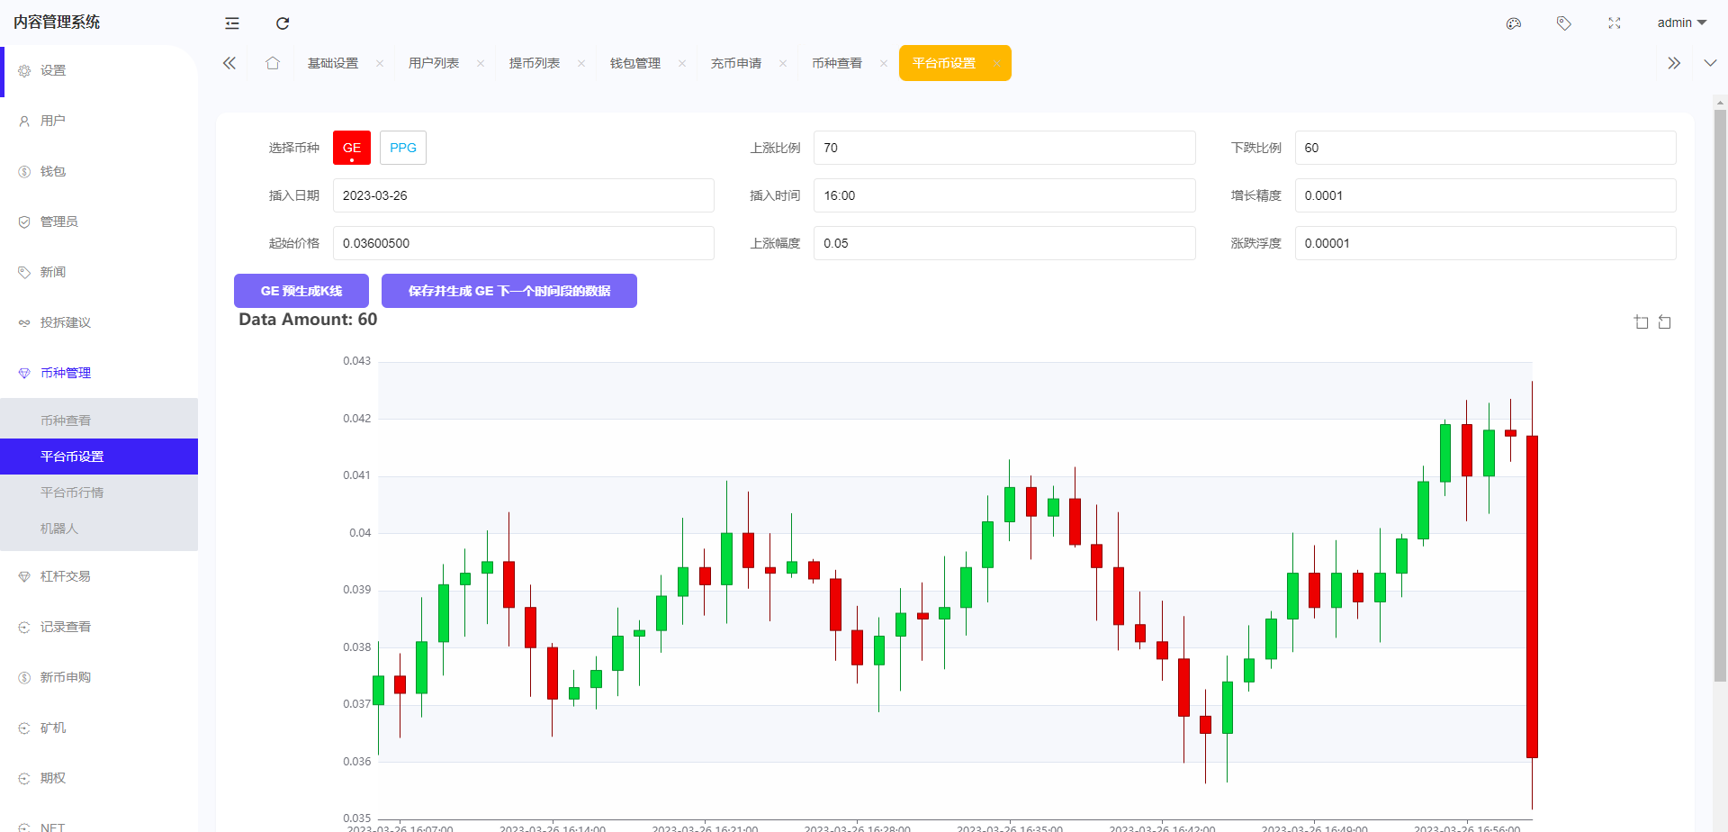The image size is (1728, 832).
Task: Click chart data zoom icon
Action: (x=1641, y=322)
